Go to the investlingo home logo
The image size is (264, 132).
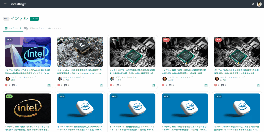(x=18, y=4)
